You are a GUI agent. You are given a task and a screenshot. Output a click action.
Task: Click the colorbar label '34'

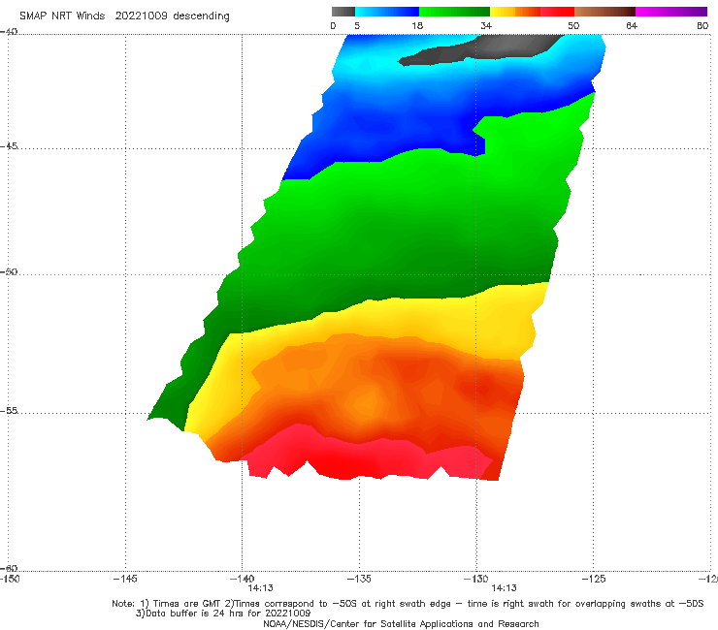(x=486, y=25)
